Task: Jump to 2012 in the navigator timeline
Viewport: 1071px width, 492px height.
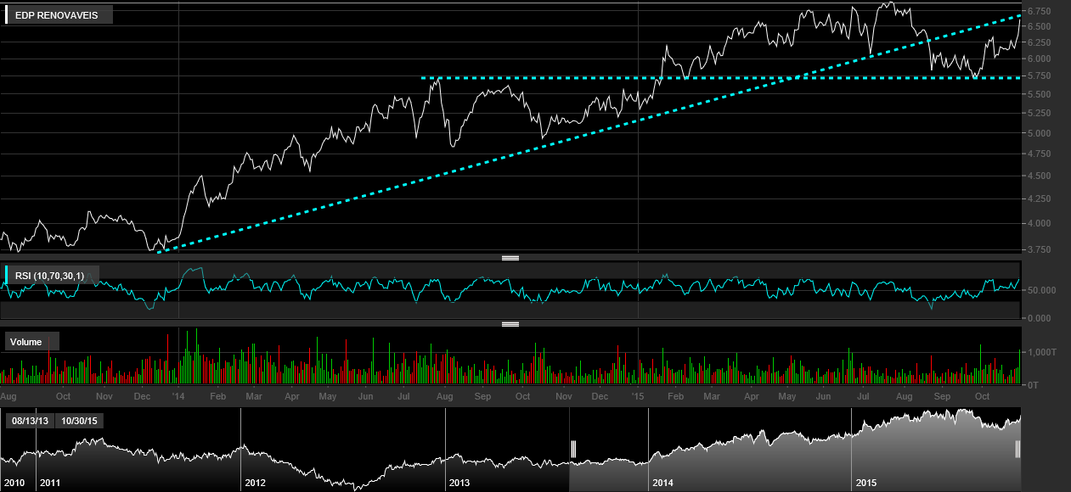Action: tap(255, 483)
